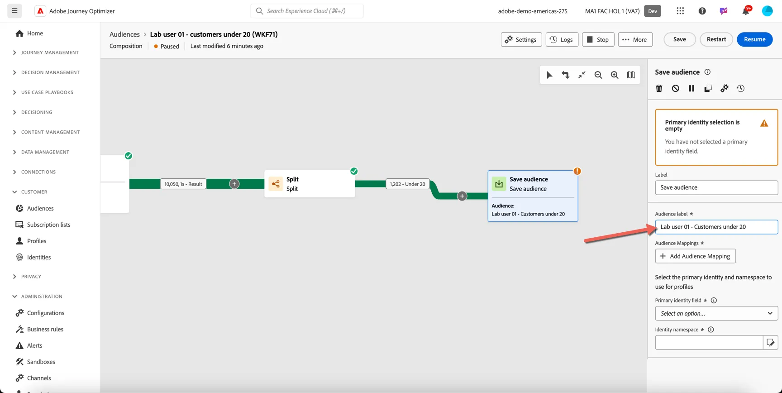Open the identity namespace picker icon
The width and height of the screenshot is (782, 393).
pyautogui.click(x=770, y=343)
